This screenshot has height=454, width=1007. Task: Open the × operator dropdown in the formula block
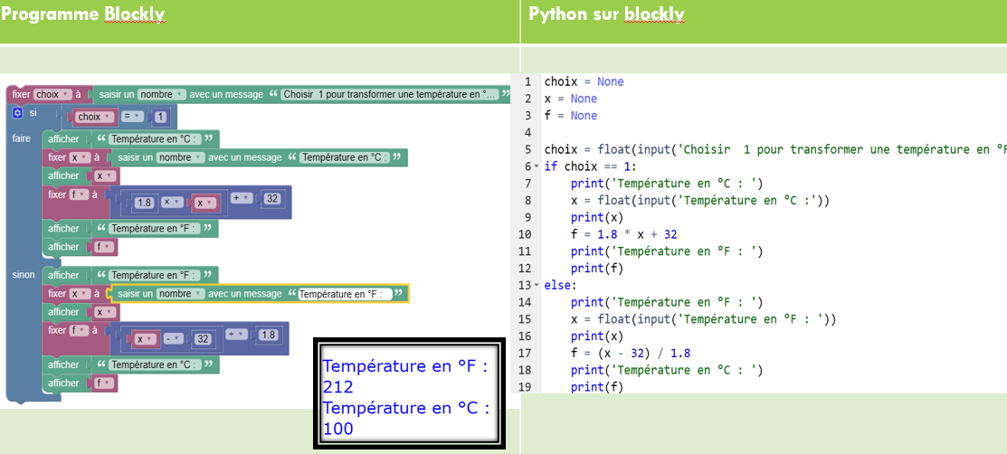tap(172, 203)
